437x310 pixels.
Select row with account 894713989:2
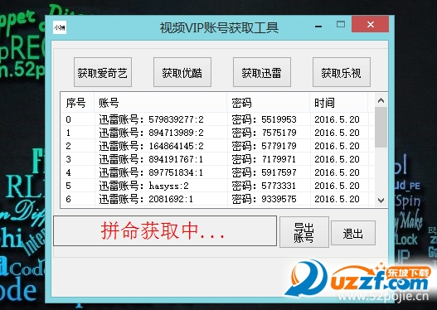[217, 133]
